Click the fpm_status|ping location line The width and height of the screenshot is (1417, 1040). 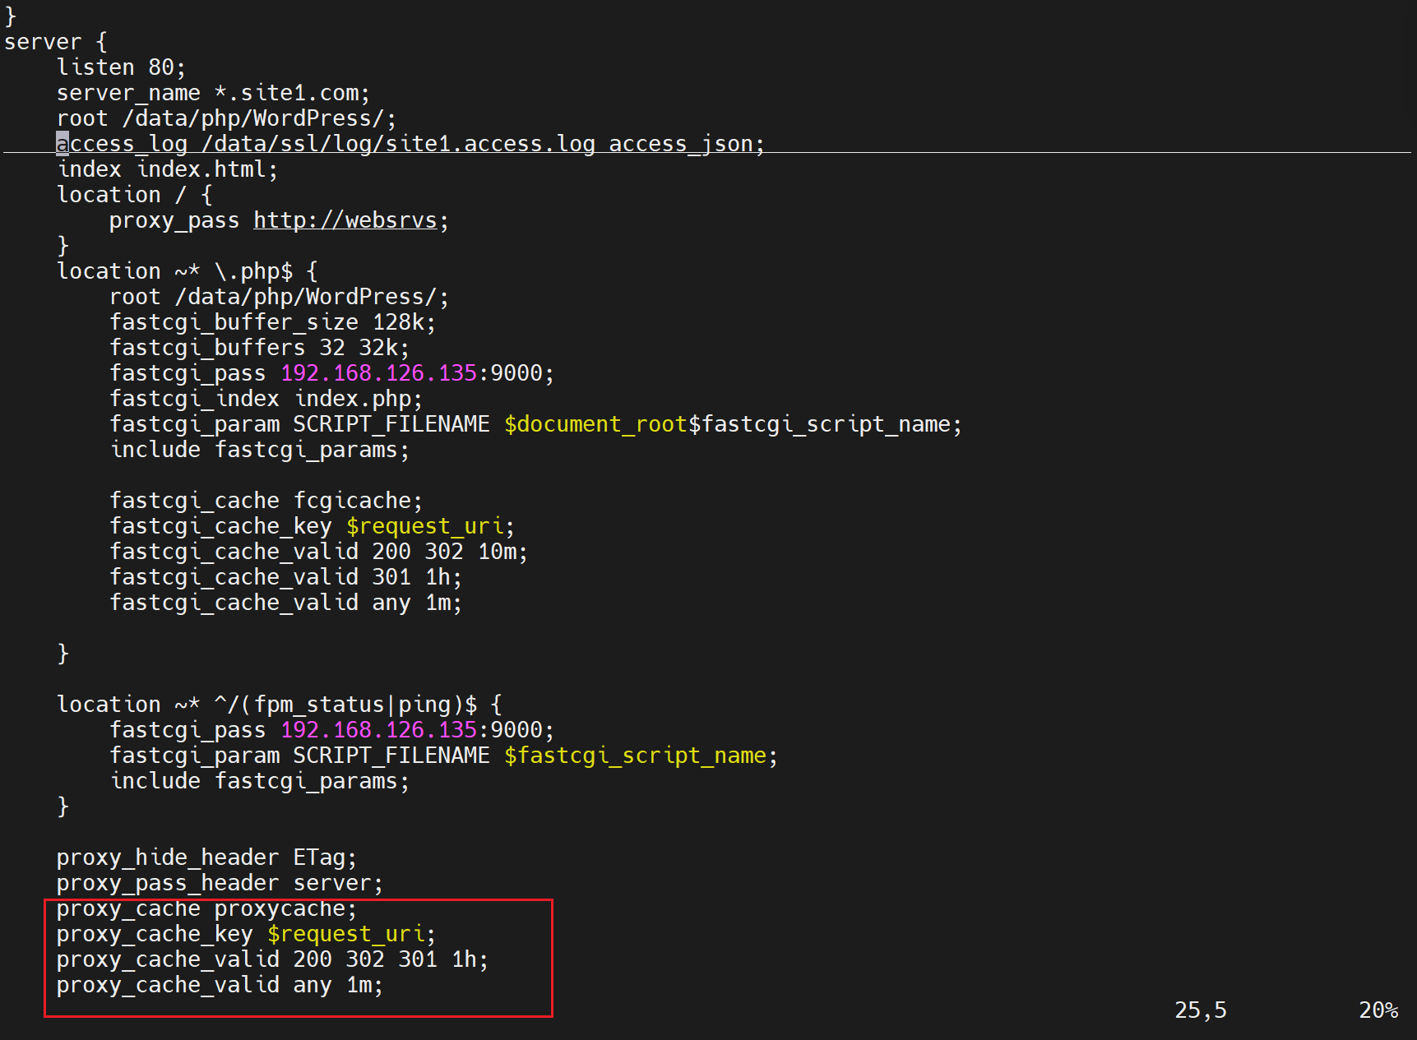pos(279,705)
